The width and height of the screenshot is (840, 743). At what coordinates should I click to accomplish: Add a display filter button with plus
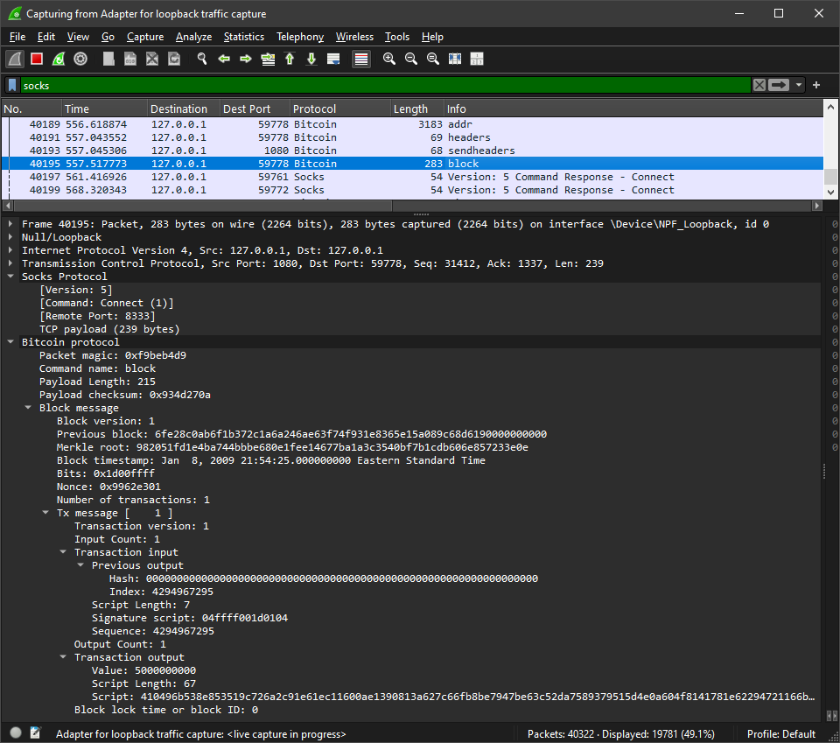[x=816, y=85]
